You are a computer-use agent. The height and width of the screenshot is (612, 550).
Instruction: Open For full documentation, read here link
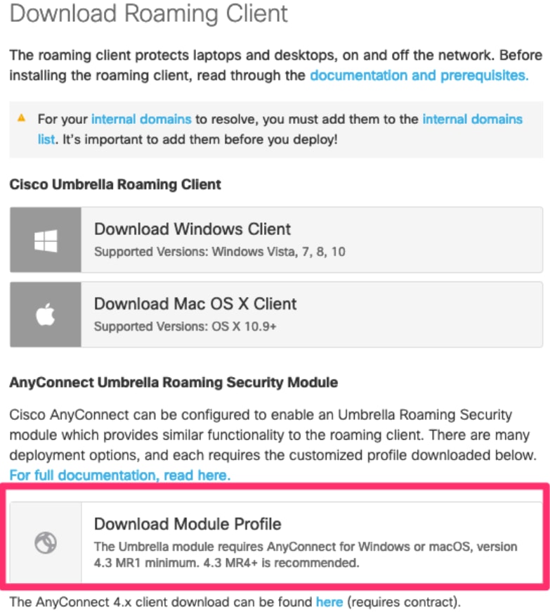pos(120,476)
